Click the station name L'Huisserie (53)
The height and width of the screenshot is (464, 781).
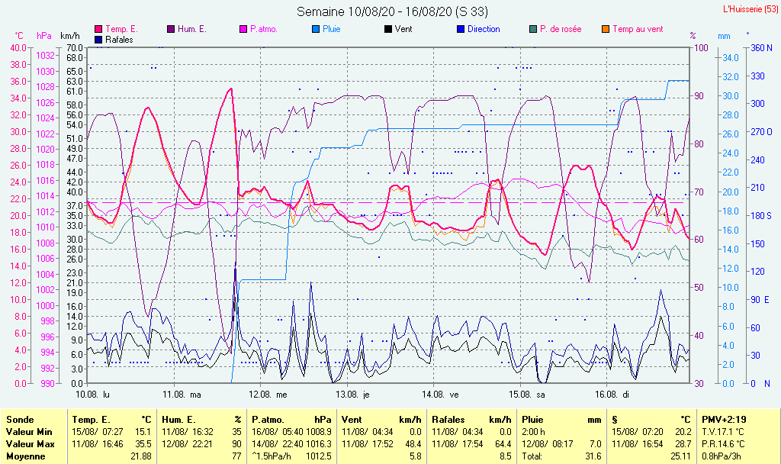(750, 9)
